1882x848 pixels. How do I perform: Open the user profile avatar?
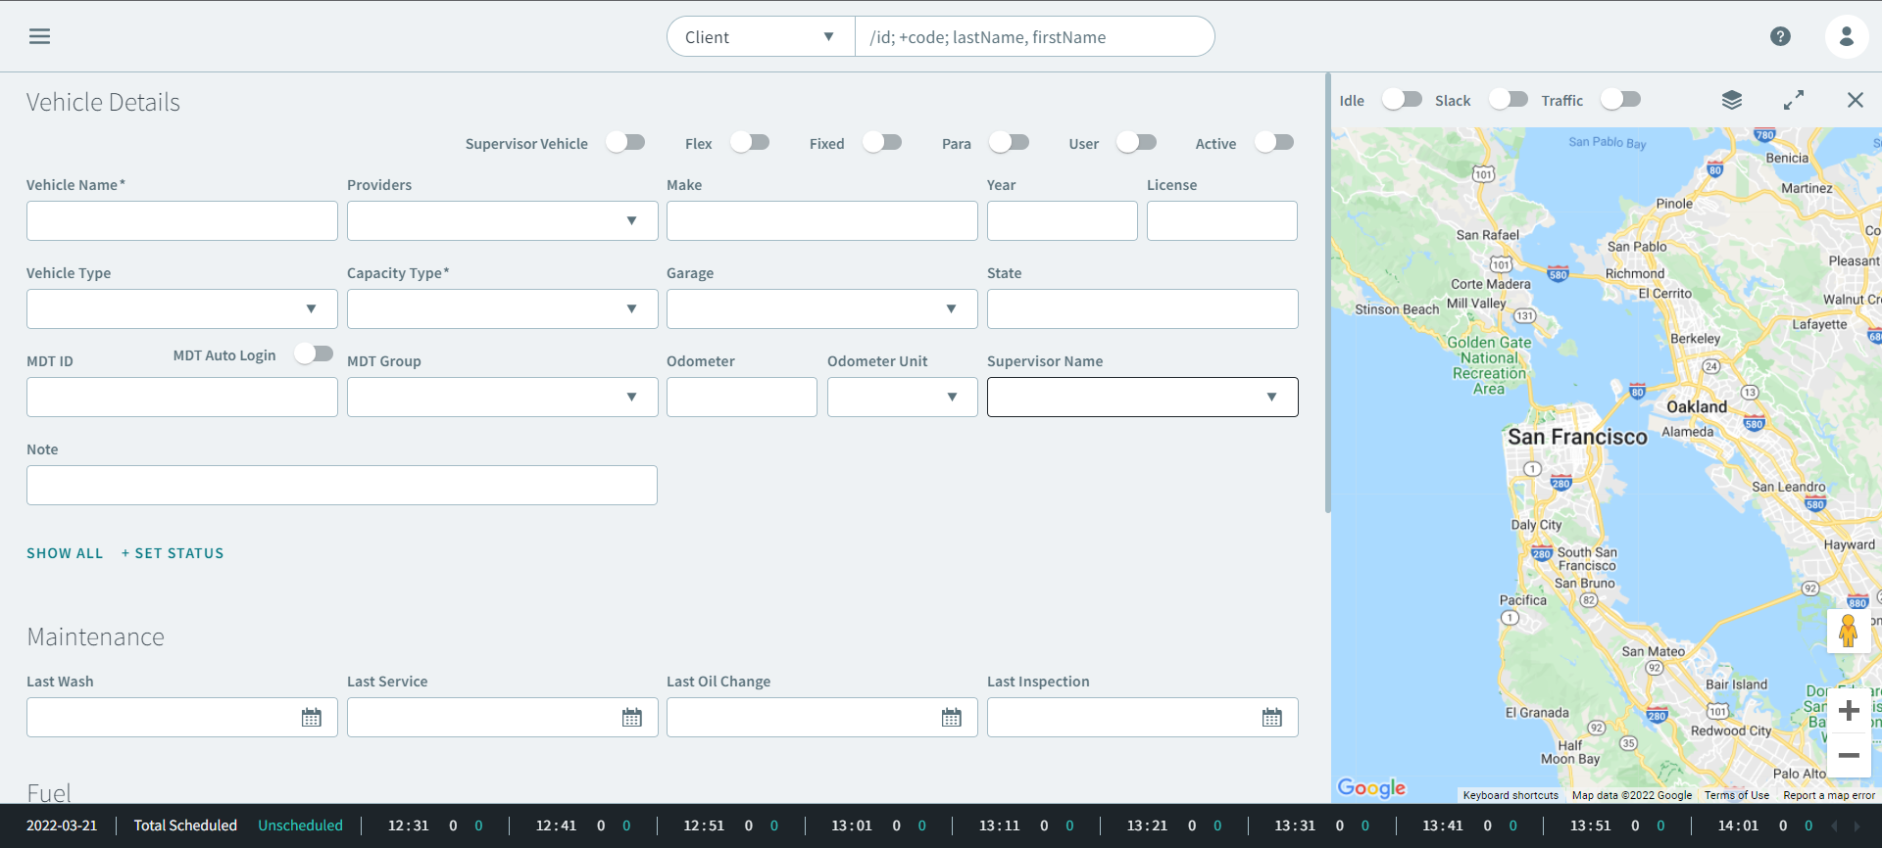click(1846, 36)
